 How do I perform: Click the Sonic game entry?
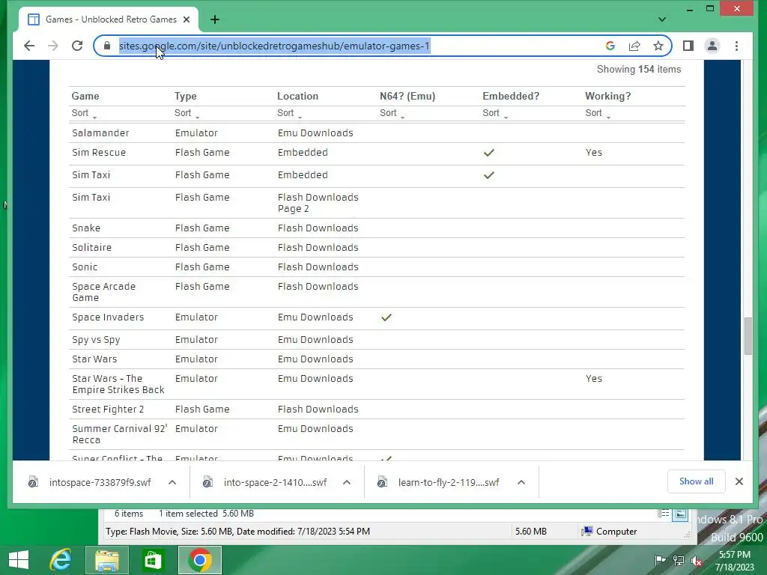[85, 267]
